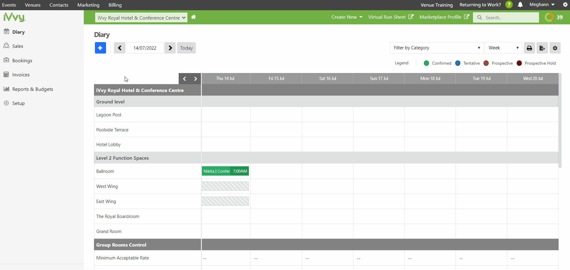
Task: Open diary settings gear
Action: click(x=555, y=48)
